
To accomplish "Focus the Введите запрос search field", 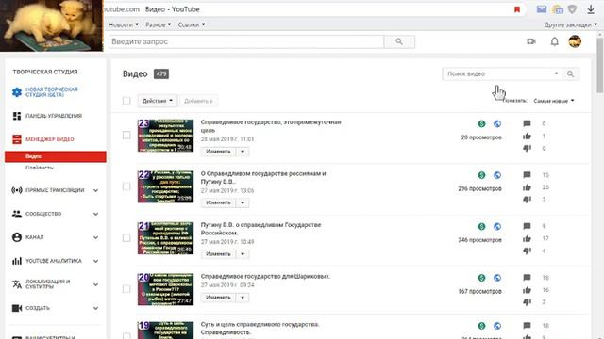I will pyautogui.click(x=246, y=41).
